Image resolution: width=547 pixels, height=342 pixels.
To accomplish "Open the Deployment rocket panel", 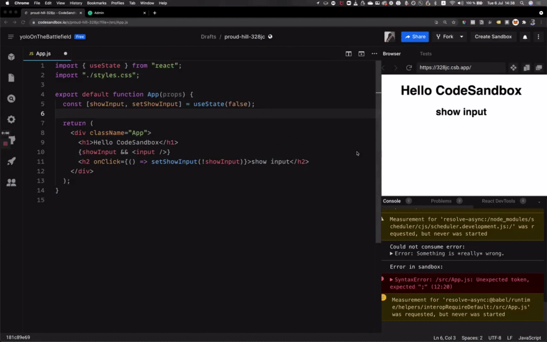I will [11, 161].
